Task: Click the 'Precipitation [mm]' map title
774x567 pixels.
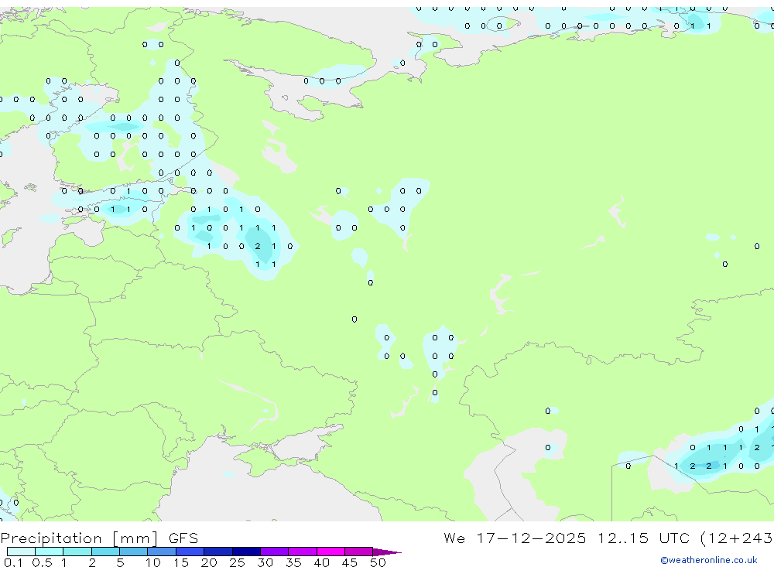Action: [79, 538]
